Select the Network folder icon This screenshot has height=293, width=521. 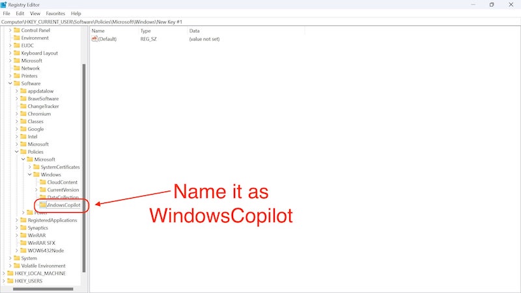click(x=17, y=68)
